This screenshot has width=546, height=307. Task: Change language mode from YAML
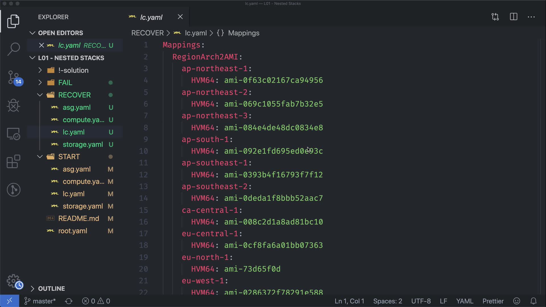(464, 301)
